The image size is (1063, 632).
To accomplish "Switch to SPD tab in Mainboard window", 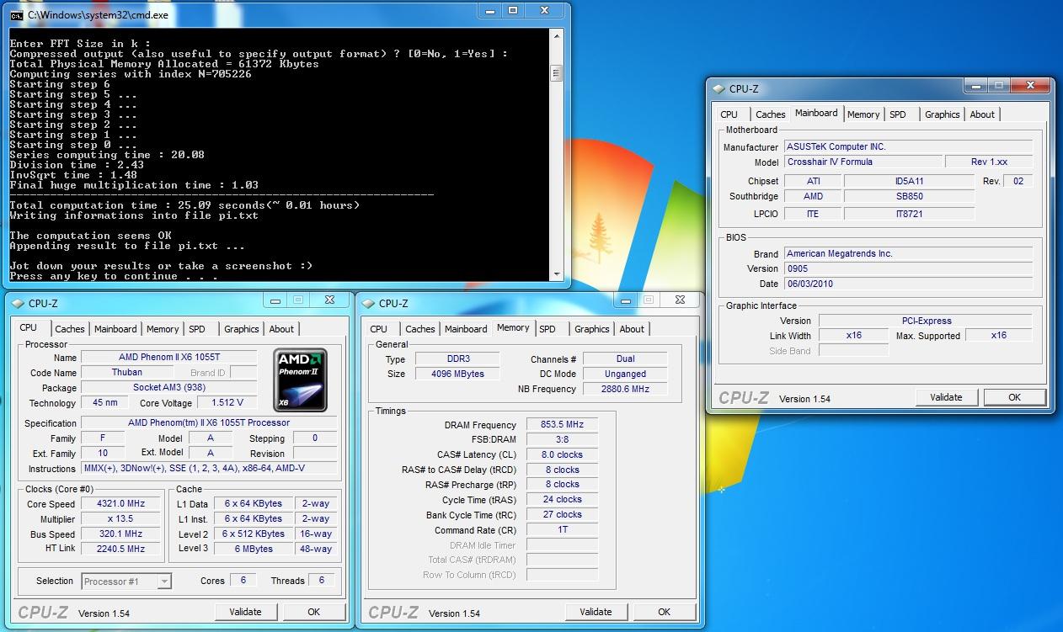I will (x=898, y=114).
